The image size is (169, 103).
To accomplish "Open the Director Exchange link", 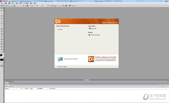I will pos(95,35).
